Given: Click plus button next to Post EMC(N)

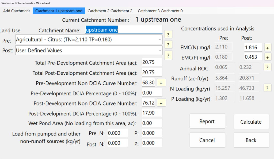Looking at the screenshot, I should 267,48.
